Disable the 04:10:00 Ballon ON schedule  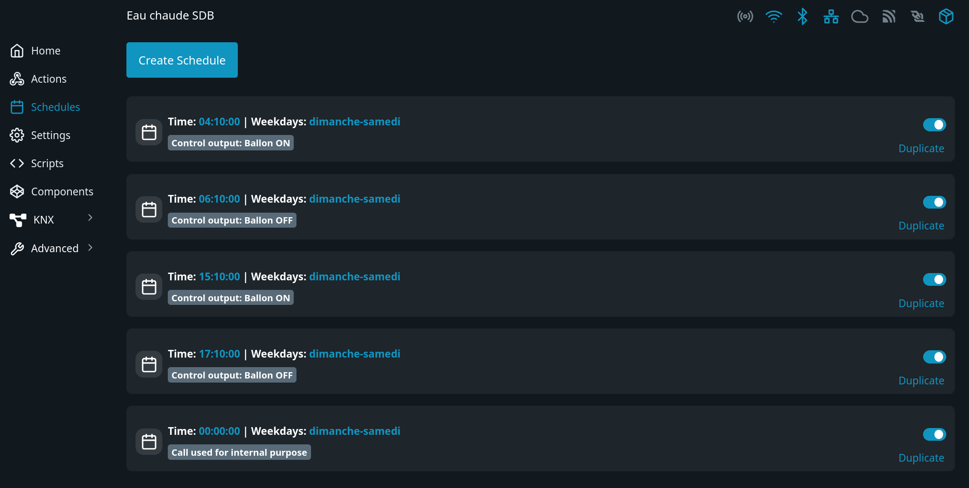tap(934, 125)
